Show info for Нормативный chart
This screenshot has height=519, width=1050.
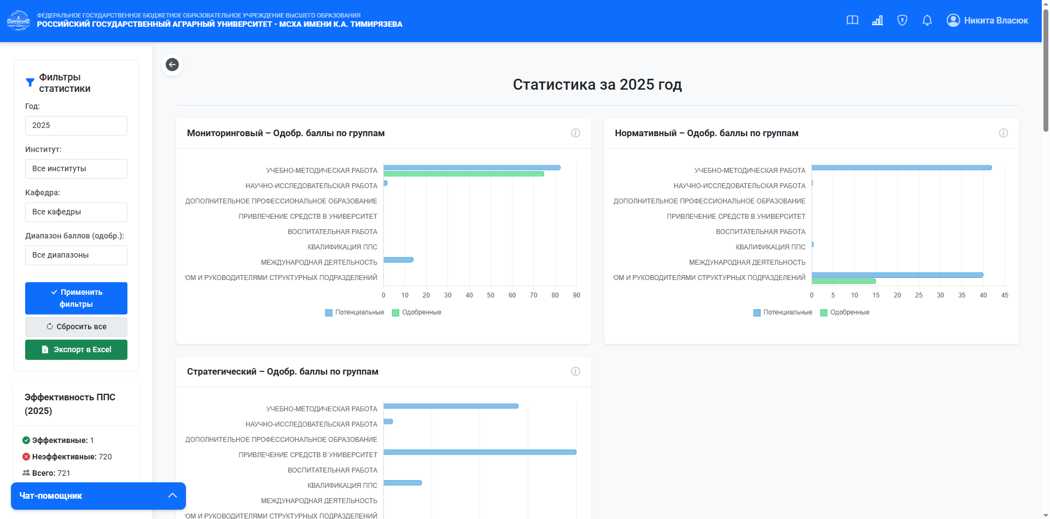tap(1004, 133)
